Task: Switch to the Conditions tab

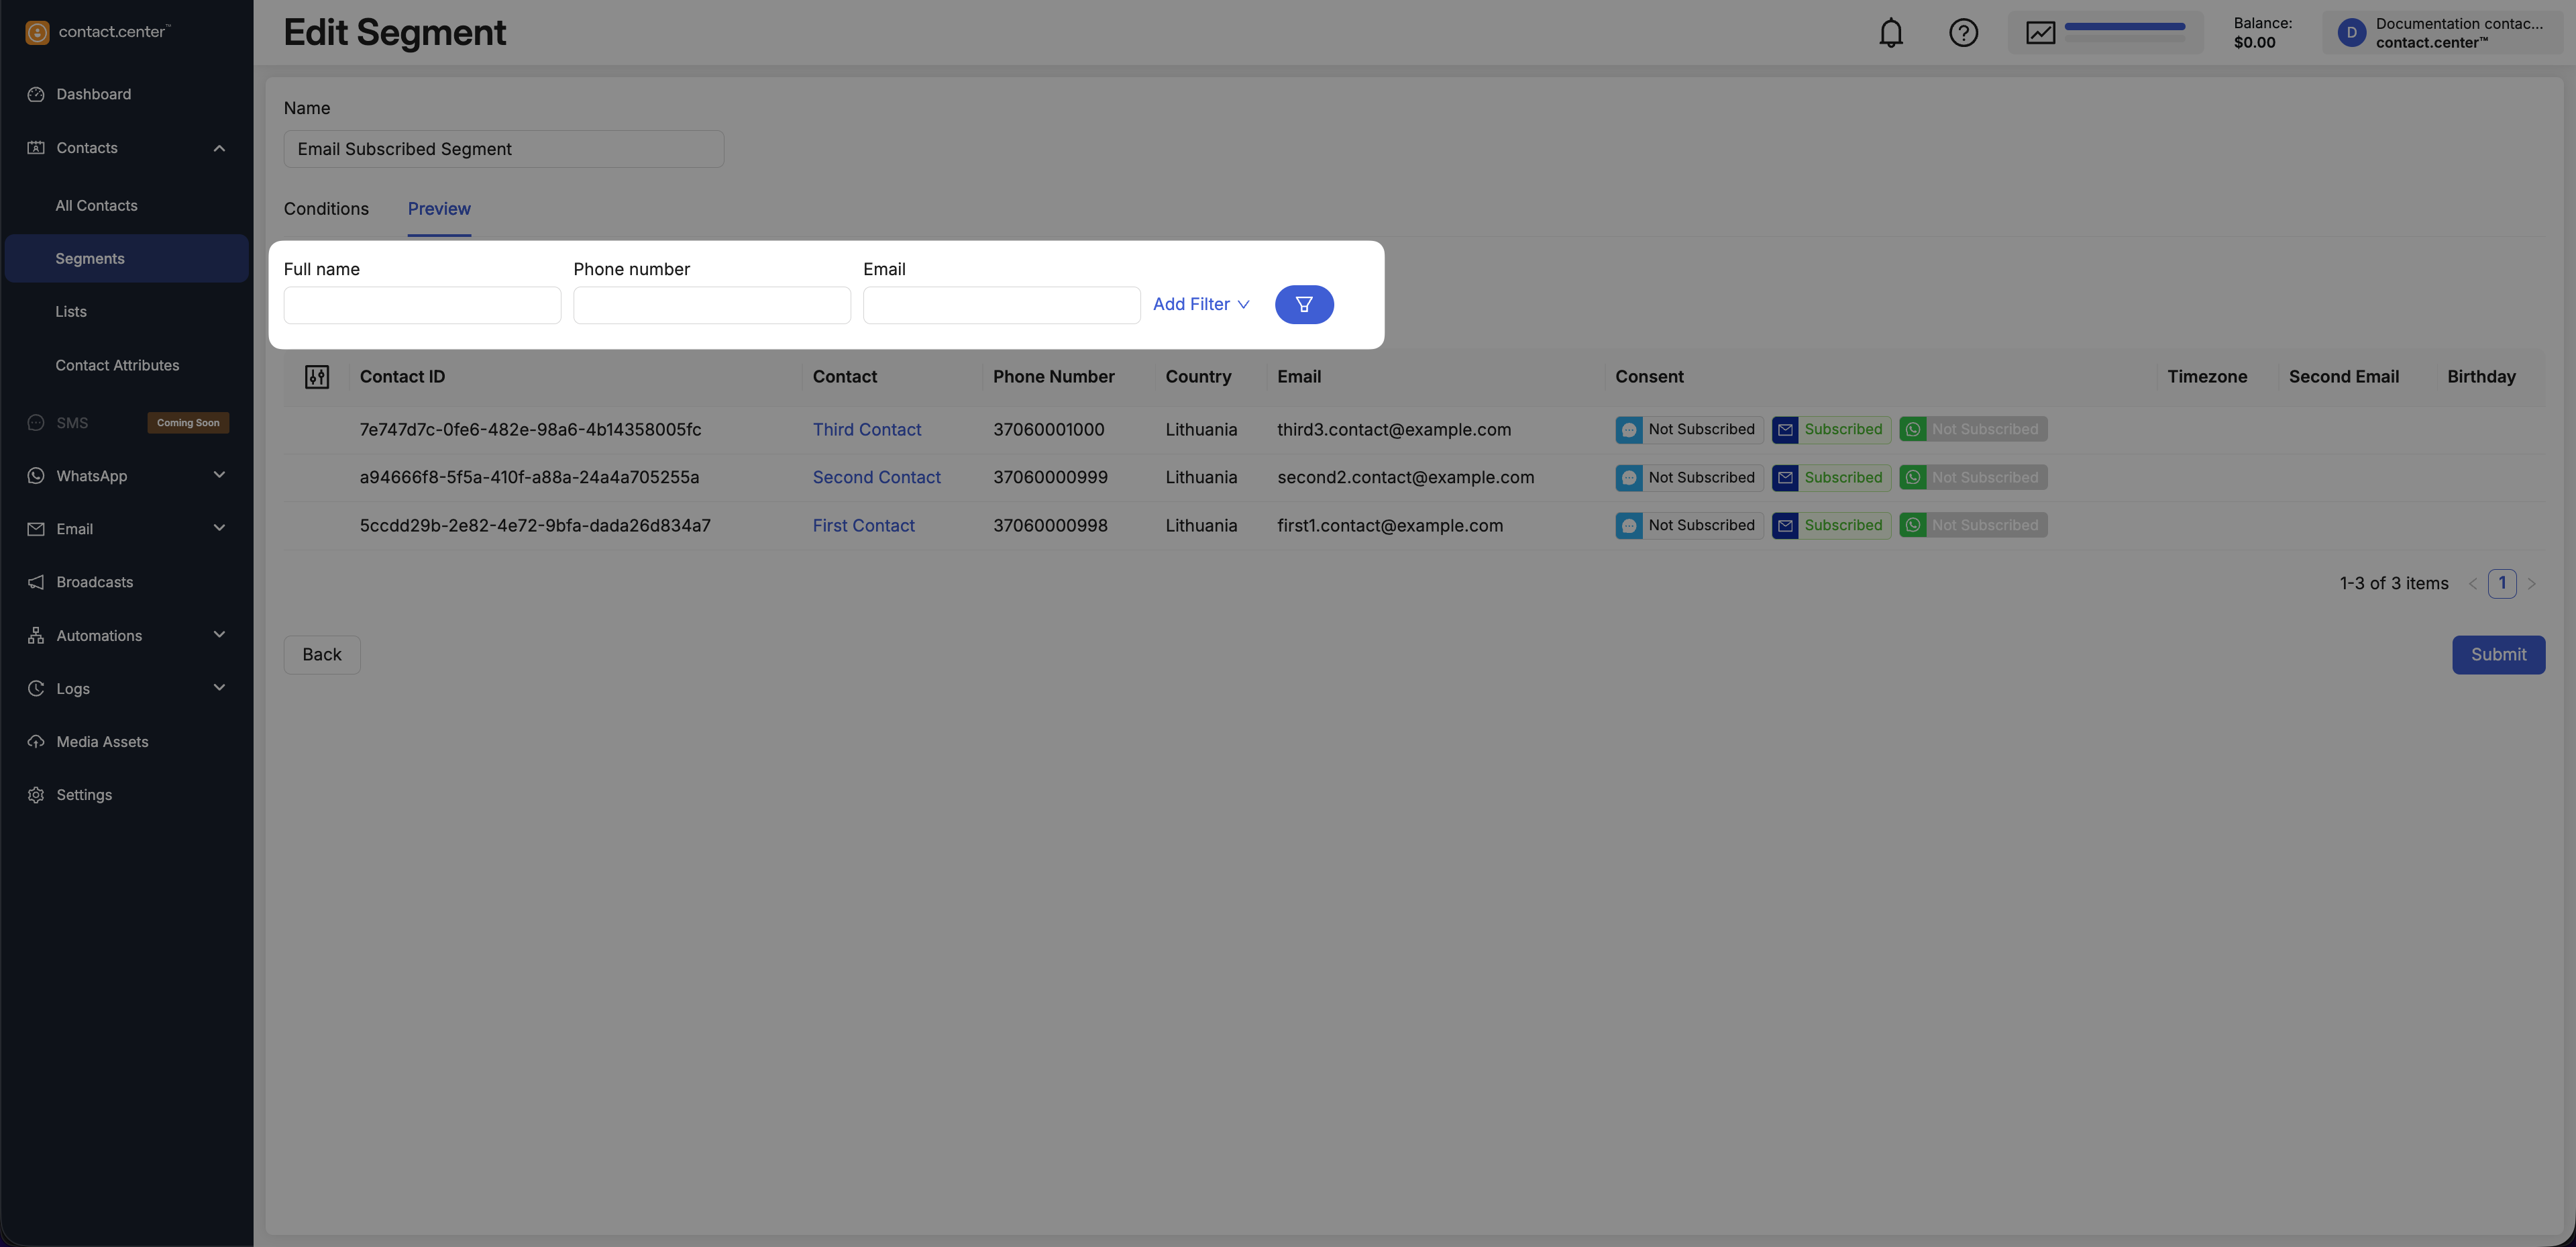Action: pyautogui.click(x=326, y=208)
